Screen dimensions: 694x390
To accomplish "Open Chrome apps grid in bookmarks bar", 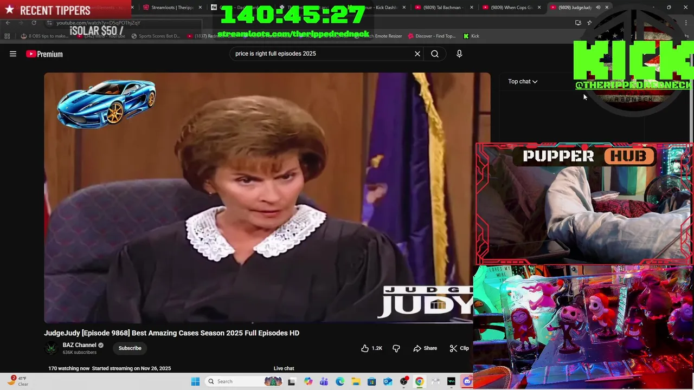I will tap(7, 36).
